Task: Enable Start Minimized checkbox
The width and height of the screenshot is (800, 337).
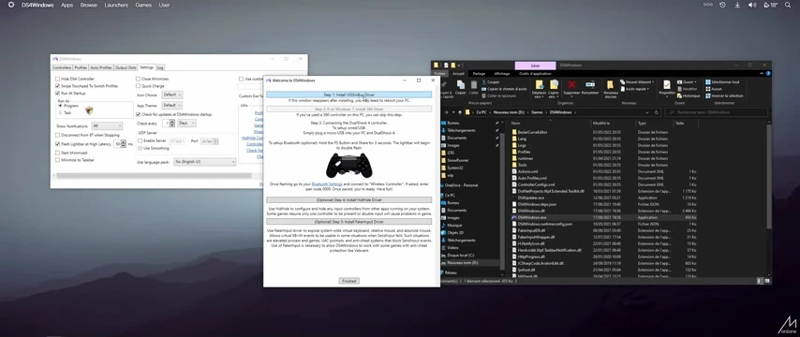Action: tap(58, 153)
